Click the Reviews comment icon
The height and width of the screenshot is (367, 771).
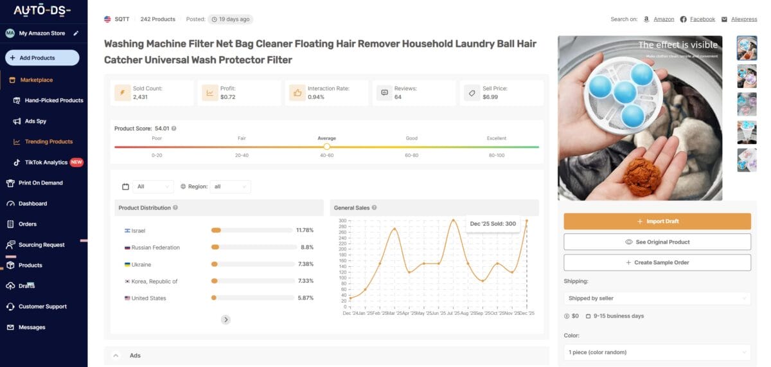(384, 93)
